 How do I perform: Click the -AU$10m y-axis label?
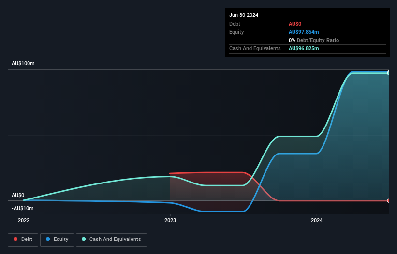click(23, 208)
